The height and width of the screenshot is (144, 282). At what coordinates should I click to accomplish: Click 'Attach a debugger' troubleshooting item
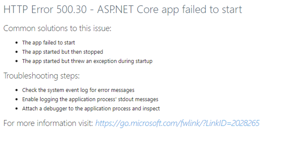coord(91,109)
